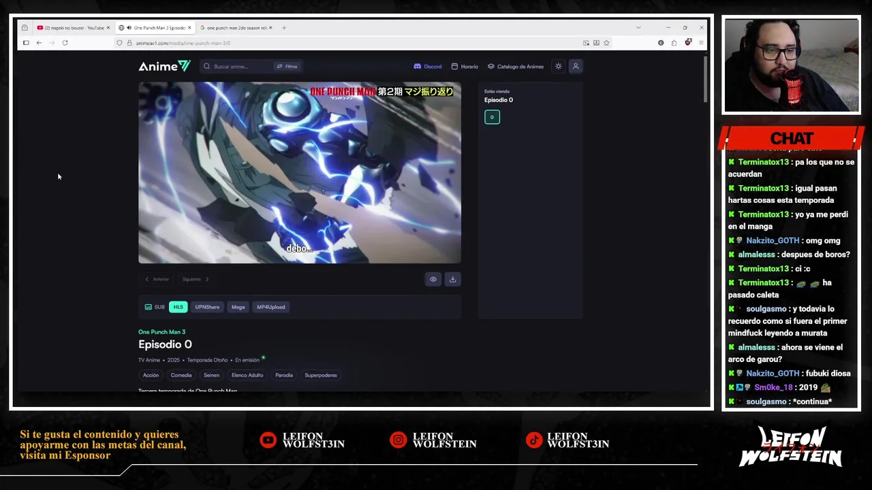The width and height of the screenshot is (872, 490).
Task: Close the YouTube browser tab
Action: pos(108,28)
